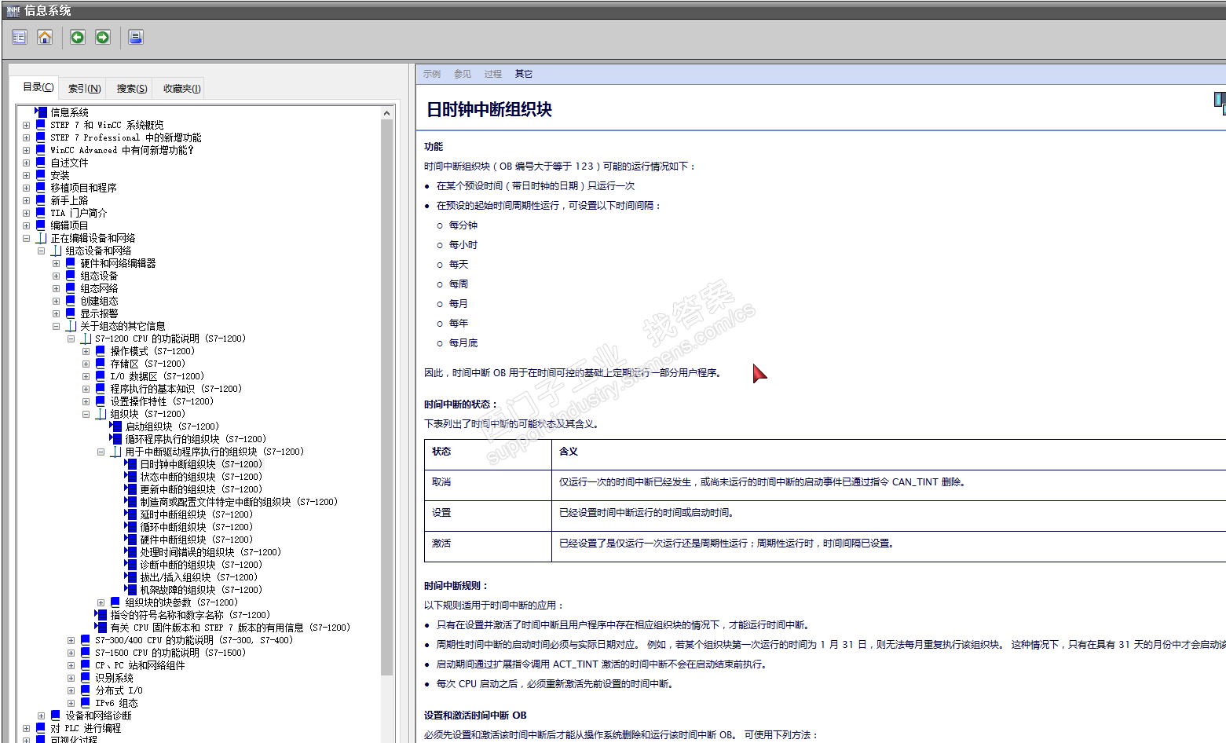Expand the STEP 7 和 WinCC 系统概览 node
Image resolution: width=1226 pixels, height=743 pixels.
(26, 125)
